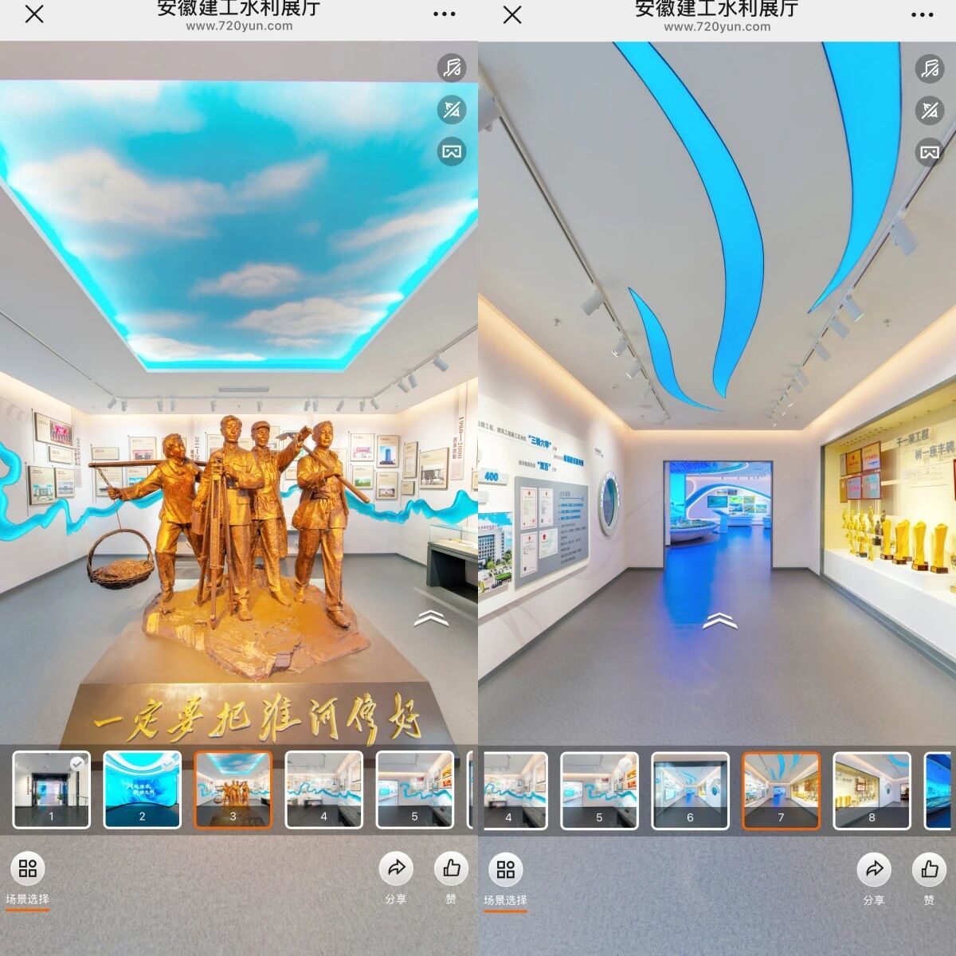Share the trophy hall scene on right
This screenshot has width=956, height=956.
[874, 869]
